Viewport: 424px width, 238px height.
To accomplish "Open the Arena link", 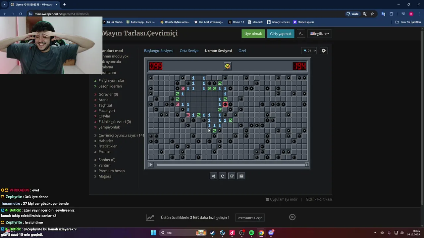I will click(103, 100).
